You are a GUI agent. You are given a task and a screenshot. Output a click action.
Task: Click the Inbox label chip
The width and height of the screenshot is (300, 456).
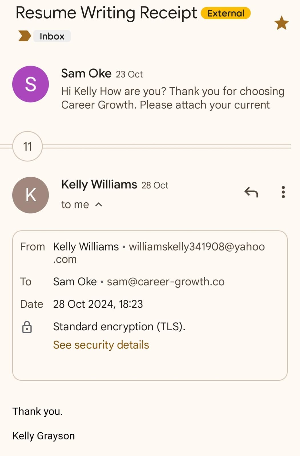point(52,36)
